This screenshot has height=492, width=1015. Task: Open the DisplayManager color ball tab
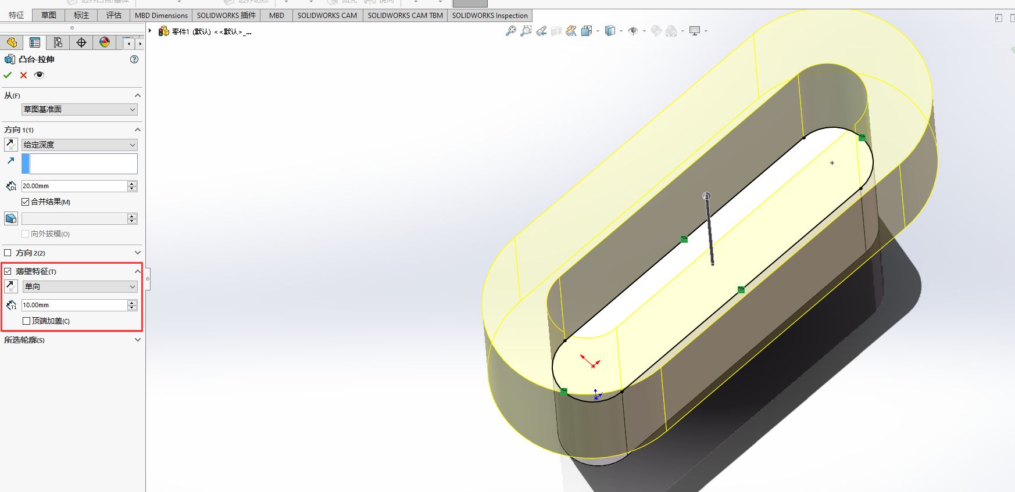point(105,42)
